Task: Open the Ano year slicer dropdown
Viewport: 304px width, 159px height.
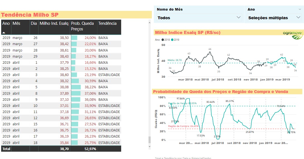Action: click(x=274, y=18)
